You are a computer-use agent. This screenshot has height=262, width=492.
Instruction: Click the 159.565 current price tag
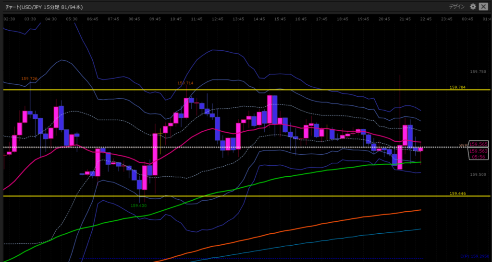479,144
